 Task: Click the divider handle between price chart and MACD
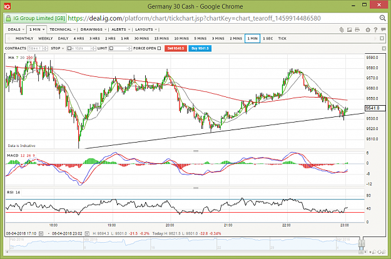[x=196, y=151]
